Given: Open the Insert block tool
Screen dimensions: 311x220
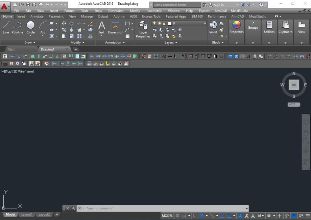Looking at the screenshot, I should pos(213,27).
